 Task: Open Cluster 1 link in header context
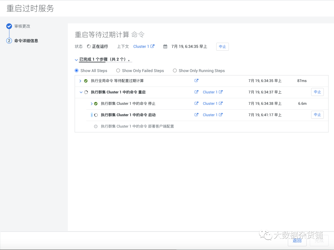141,46
